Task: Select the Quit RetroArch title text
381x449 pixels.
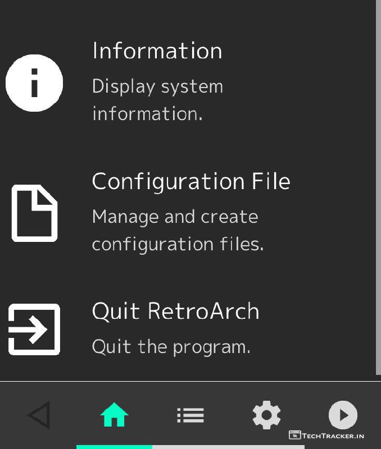Action: [x=175, y=311]
